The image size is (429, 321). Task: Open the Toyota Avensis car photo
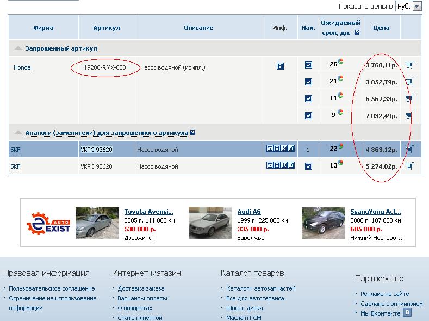coord(97,223)
